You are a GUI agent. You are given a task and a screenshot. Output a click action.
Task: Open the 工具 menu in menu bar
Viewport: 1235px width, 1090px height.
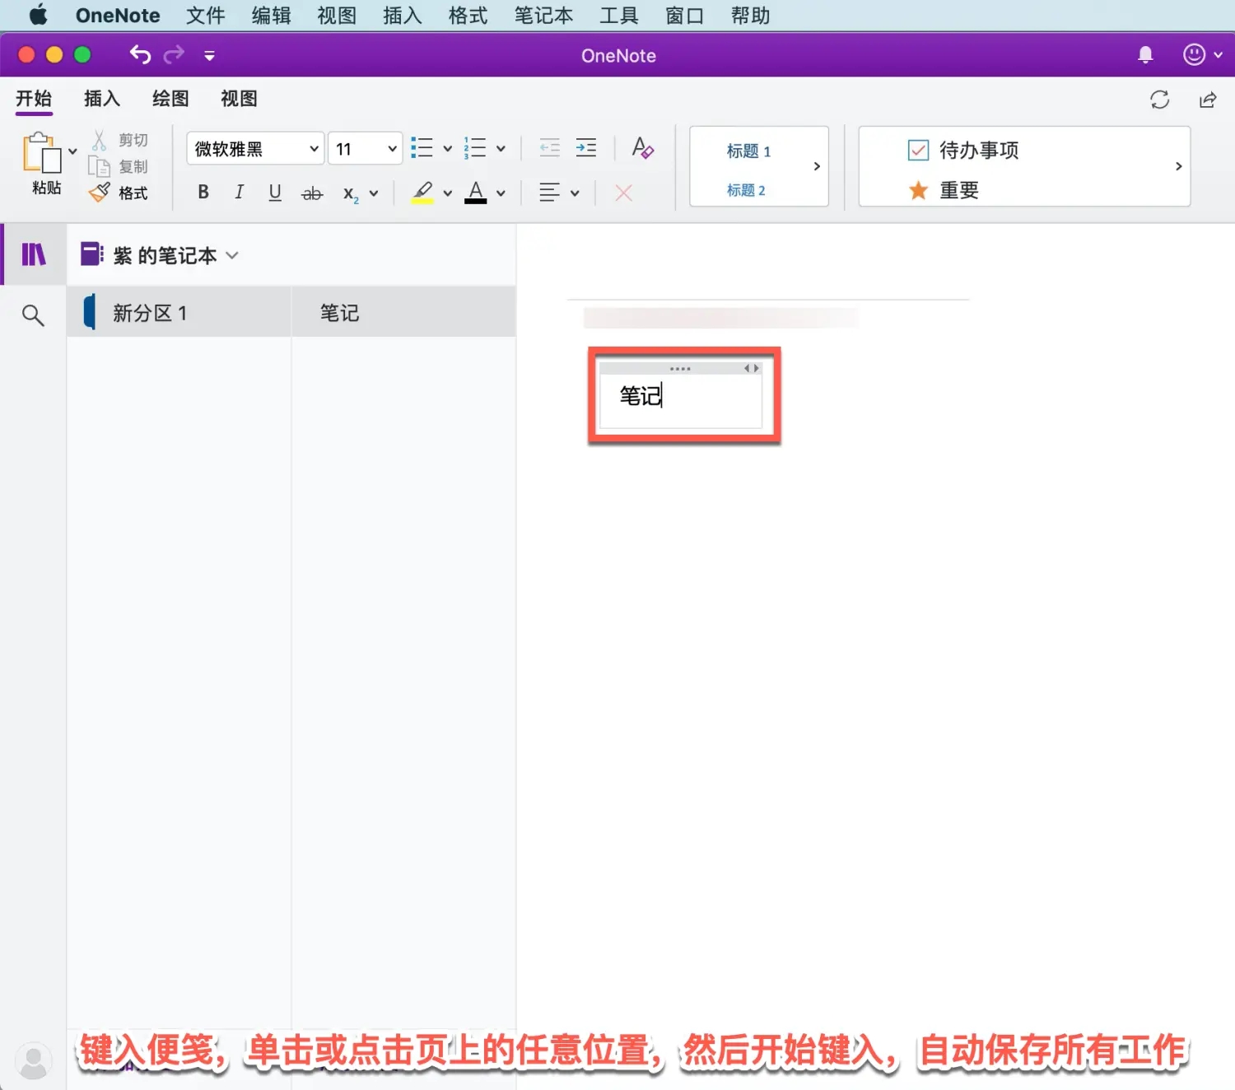click(618, 15)
